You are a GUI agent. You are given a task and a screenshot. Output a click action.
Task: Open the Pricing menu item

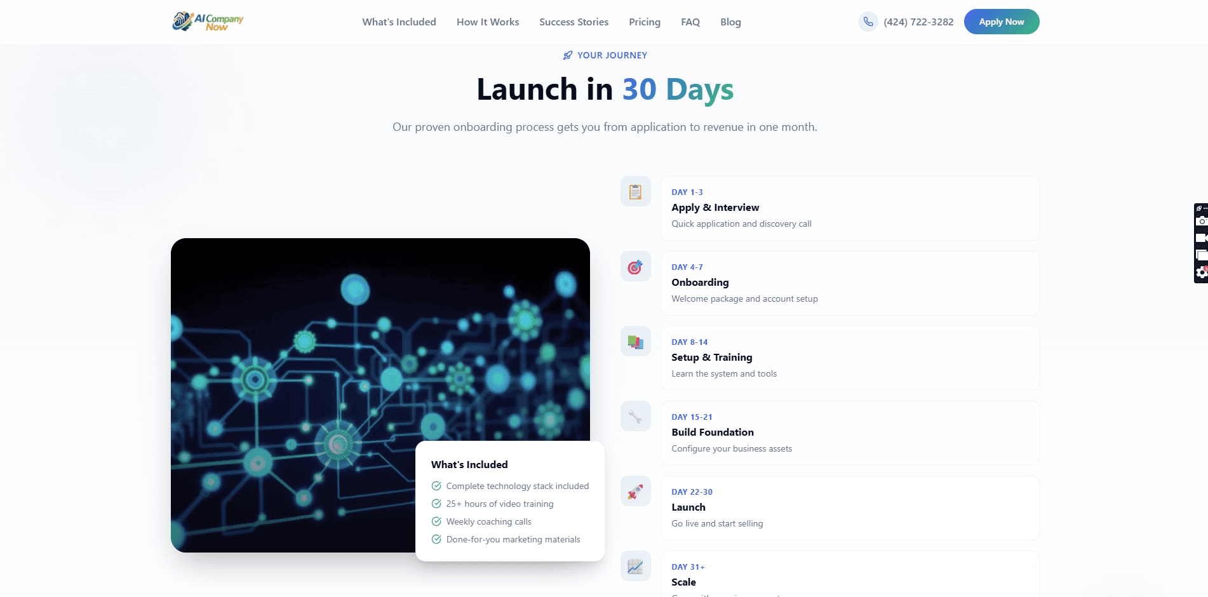point(644,22)
